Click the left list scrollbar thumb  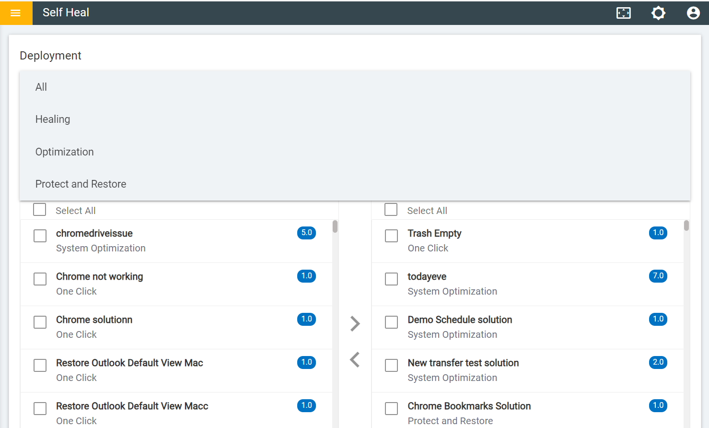click(335, 226)
